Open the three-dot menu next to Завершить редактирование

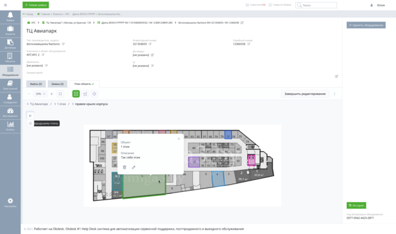(x=335, y=94)
